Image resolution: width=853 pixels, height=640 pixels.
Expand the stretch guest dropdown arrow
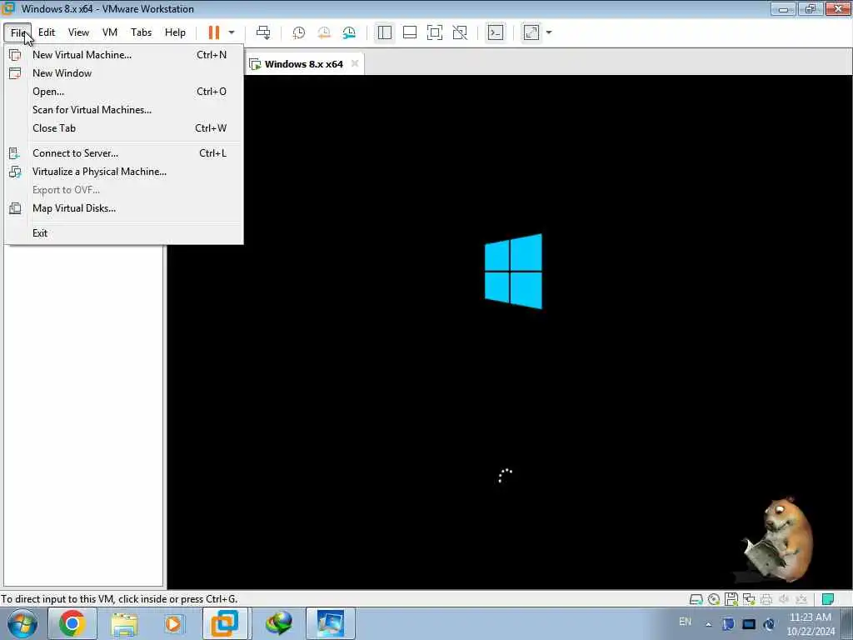click(x=549, y=32)
